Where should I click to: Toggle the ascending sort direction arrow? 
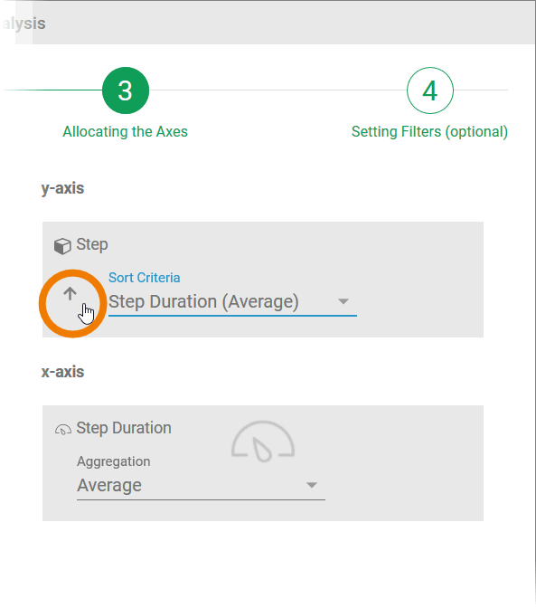[70, 293]
